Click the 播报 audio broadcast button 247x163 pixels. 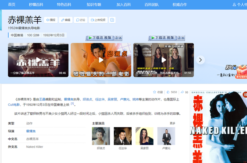[51, 20]
